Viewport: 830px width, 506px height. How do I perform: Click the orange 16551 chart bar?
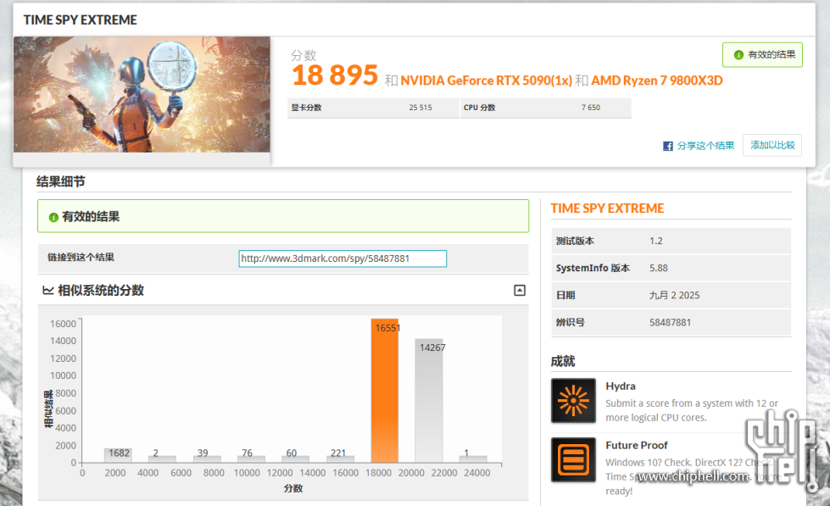pyautogui.click(x=385, y=391)
